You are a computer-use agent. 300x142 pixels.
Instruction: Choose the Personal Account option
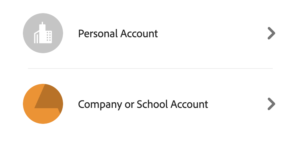[x=118, y=33]
